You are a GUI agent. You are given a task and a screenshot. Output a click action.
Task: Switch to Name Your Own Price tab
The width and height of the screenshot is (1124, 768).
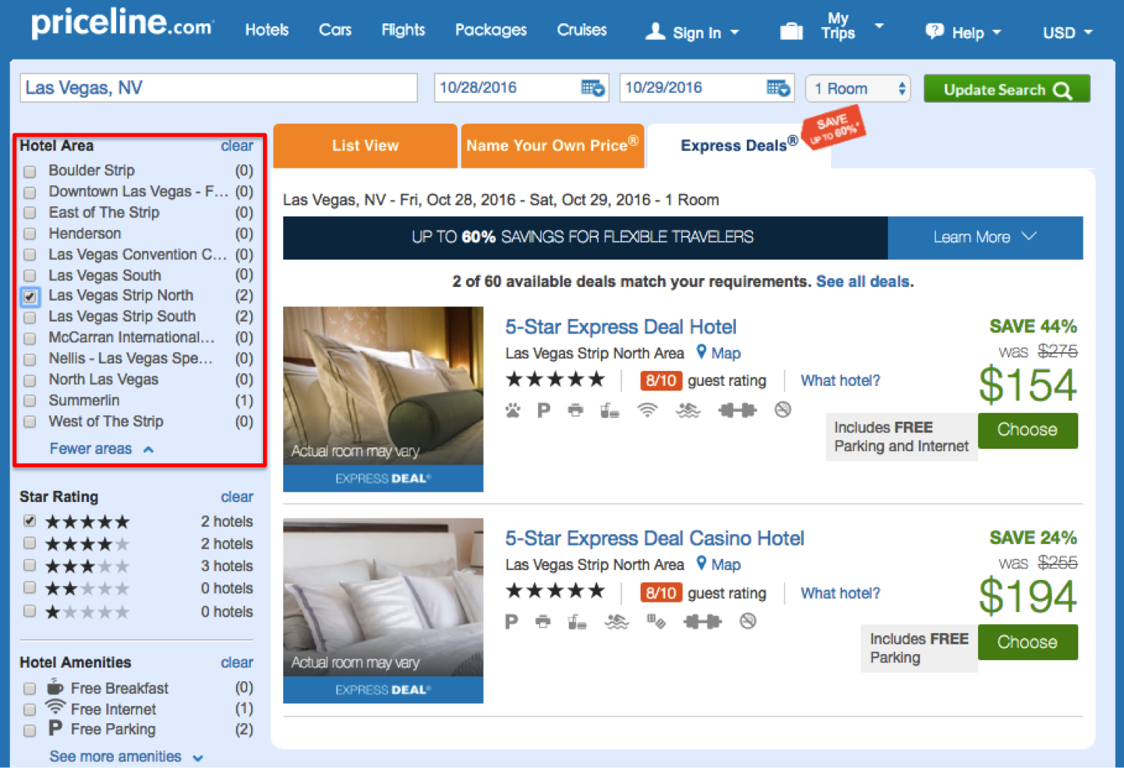[x=552, y=145]
